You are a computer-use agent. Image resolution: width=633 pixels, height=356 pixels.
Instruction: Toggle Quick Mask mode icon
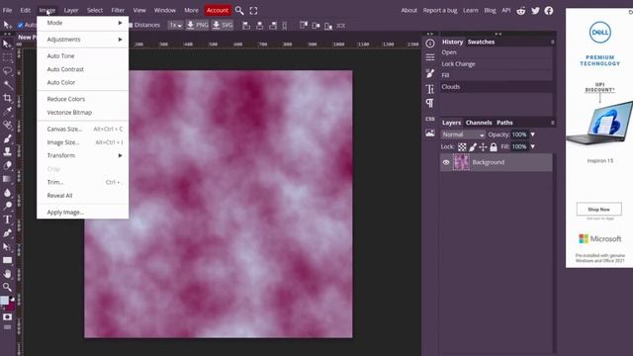tap(7, 316)
